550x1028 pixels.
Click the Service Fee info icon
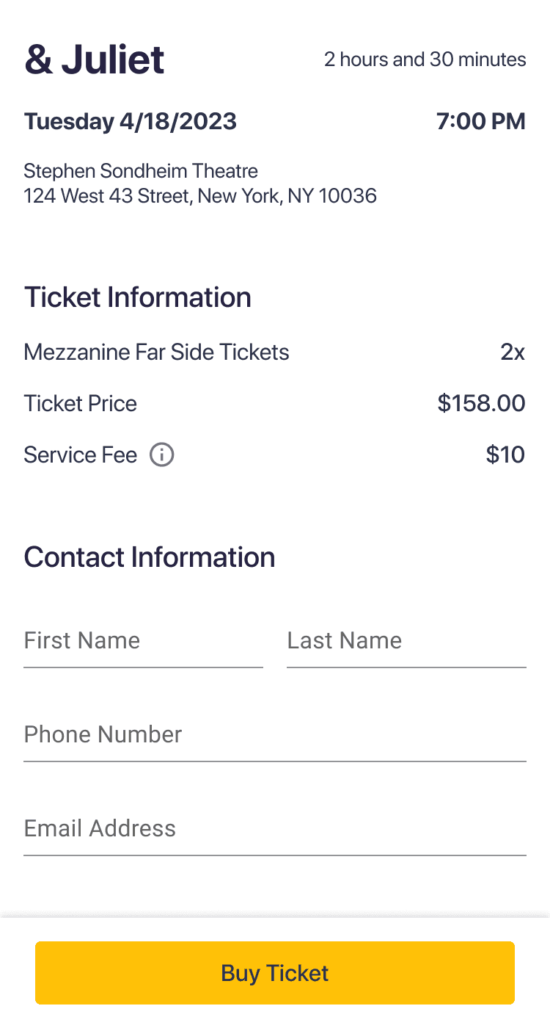click(x=161, y=455)
